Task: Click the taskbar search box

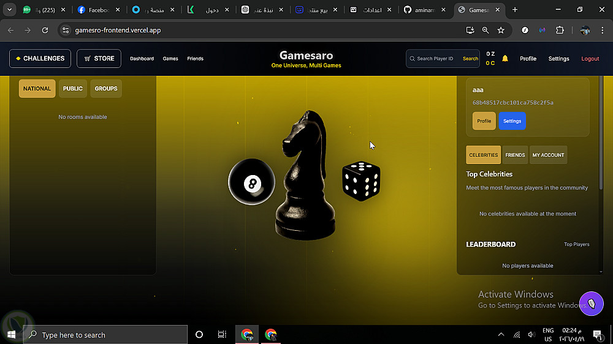Action: coord(105,335)
